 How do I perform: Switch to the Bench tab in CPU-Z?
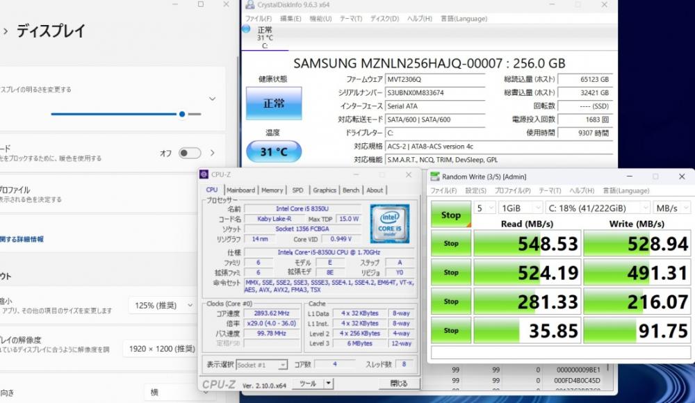350,190
